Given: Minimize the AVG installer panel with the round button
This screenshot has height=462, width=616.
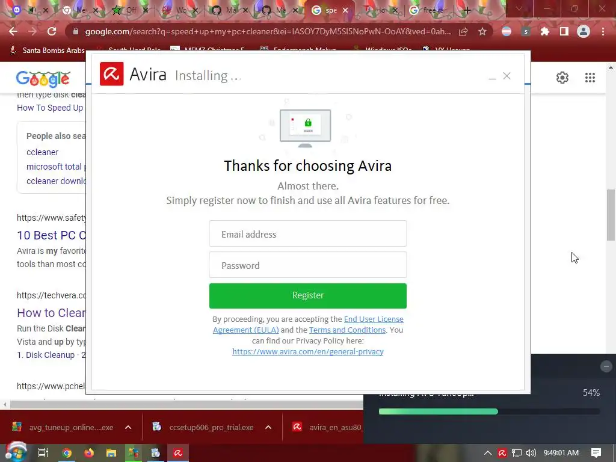Looking at the screenshot, I should point(606,366).
